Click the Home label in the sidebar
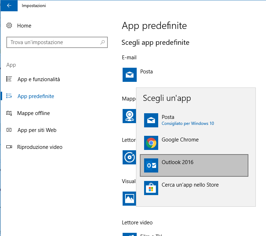 click(24, 26)
